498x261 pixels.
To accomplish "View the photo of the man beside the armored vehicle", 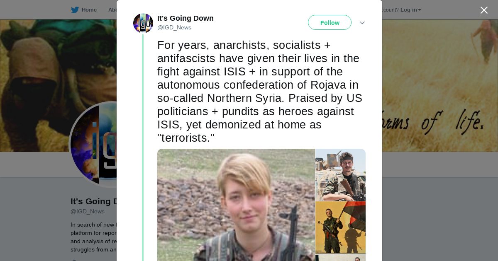I will [340, 175].
